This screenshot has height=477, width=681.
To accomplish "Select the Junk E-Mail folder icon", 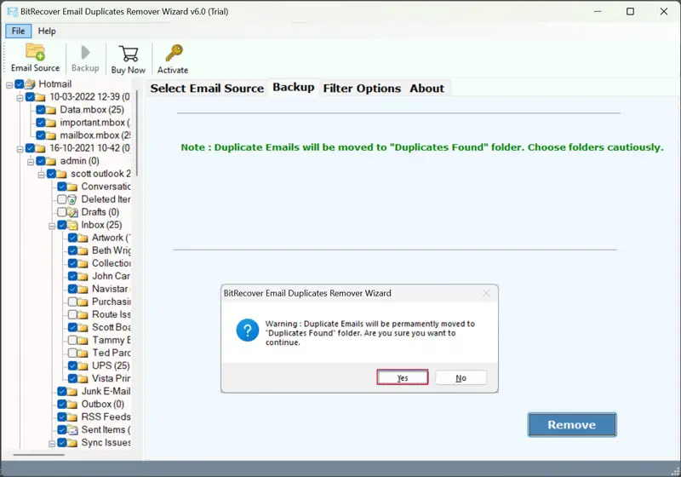I will [x=72, y=392].
